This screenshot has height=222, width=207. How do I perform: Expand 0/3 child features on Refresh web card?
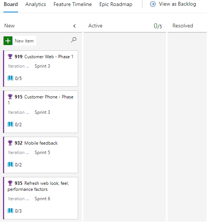(15, 211)
